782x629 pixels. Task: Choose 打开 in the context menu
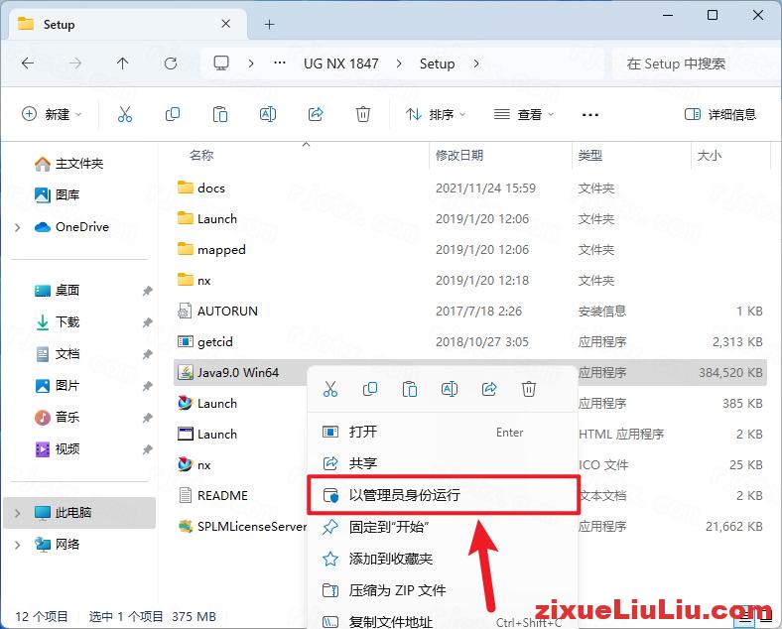click(442, 432)
